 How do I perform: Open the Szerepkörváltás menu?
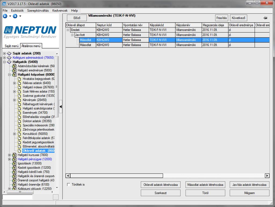click(38, 10)
